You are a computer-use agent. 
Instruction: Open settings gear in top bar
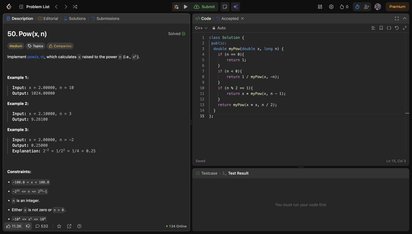click(x=331, y=7)
